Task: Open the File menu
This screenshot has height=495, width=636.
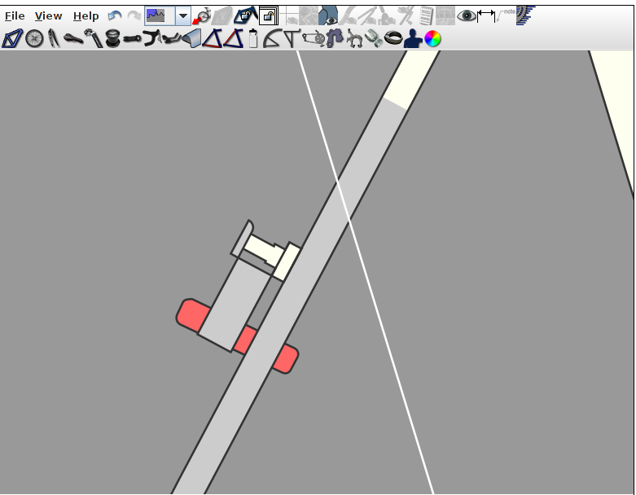Action: [15, 15]
